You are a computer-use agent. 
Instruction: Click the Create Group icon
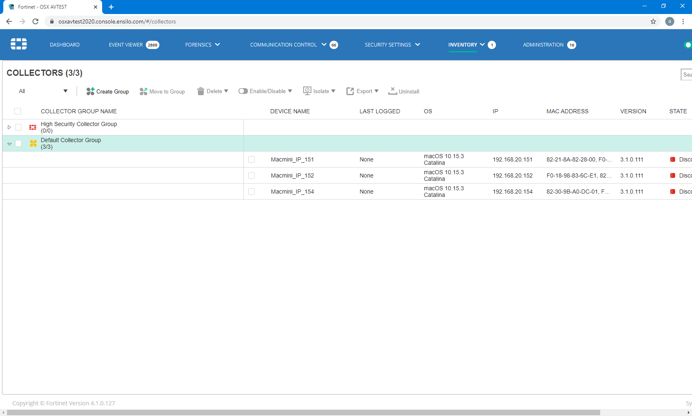click(x=90, y=91)
